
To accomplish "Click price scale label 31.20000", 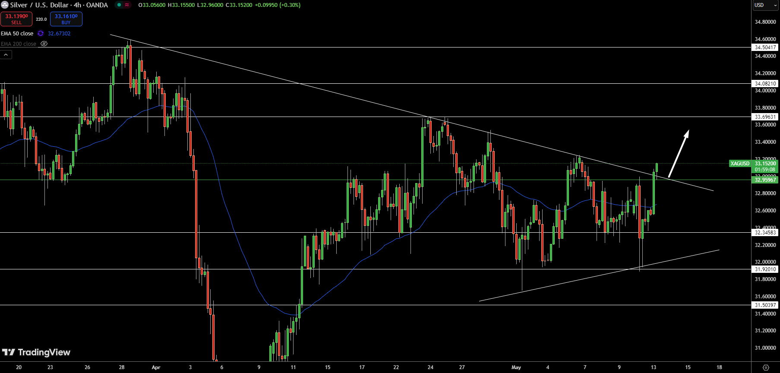I will 765,330.
